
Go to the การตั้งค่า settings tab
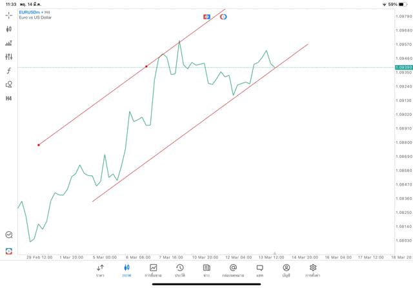point(313,270)
